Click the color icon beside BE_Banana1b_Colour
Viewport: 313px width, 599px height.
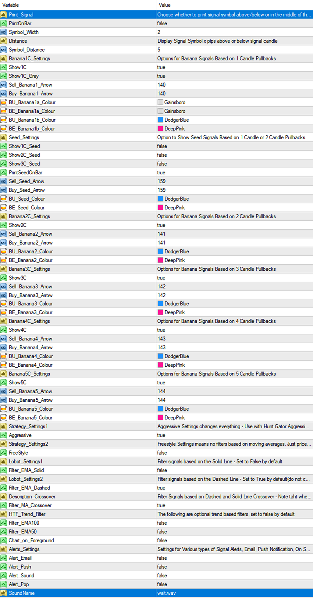[x=4, y=129]
